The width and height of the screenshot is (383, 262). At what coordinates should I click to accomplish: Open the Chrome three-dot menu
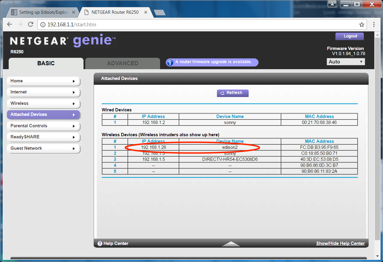pos(374,25)
